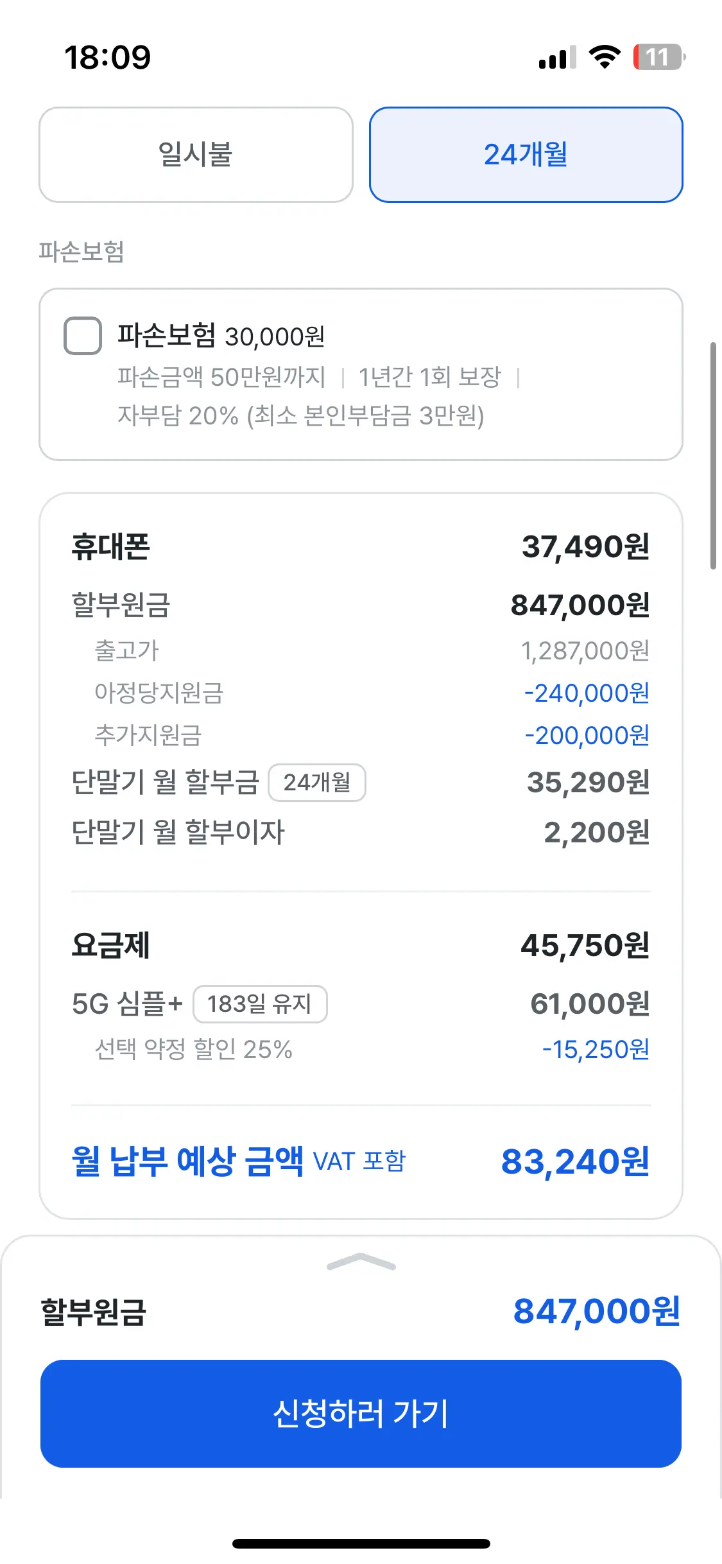Tap the home indicator bar at bottom
This screenshot has height=1564, width=722.
[x=361, y=1543]
